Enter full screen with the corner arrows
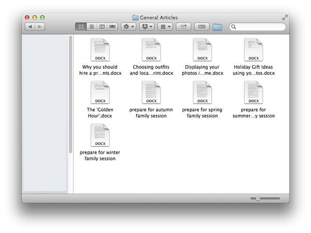The height and width of the screenshot is (233, 311). coord(285,18)
